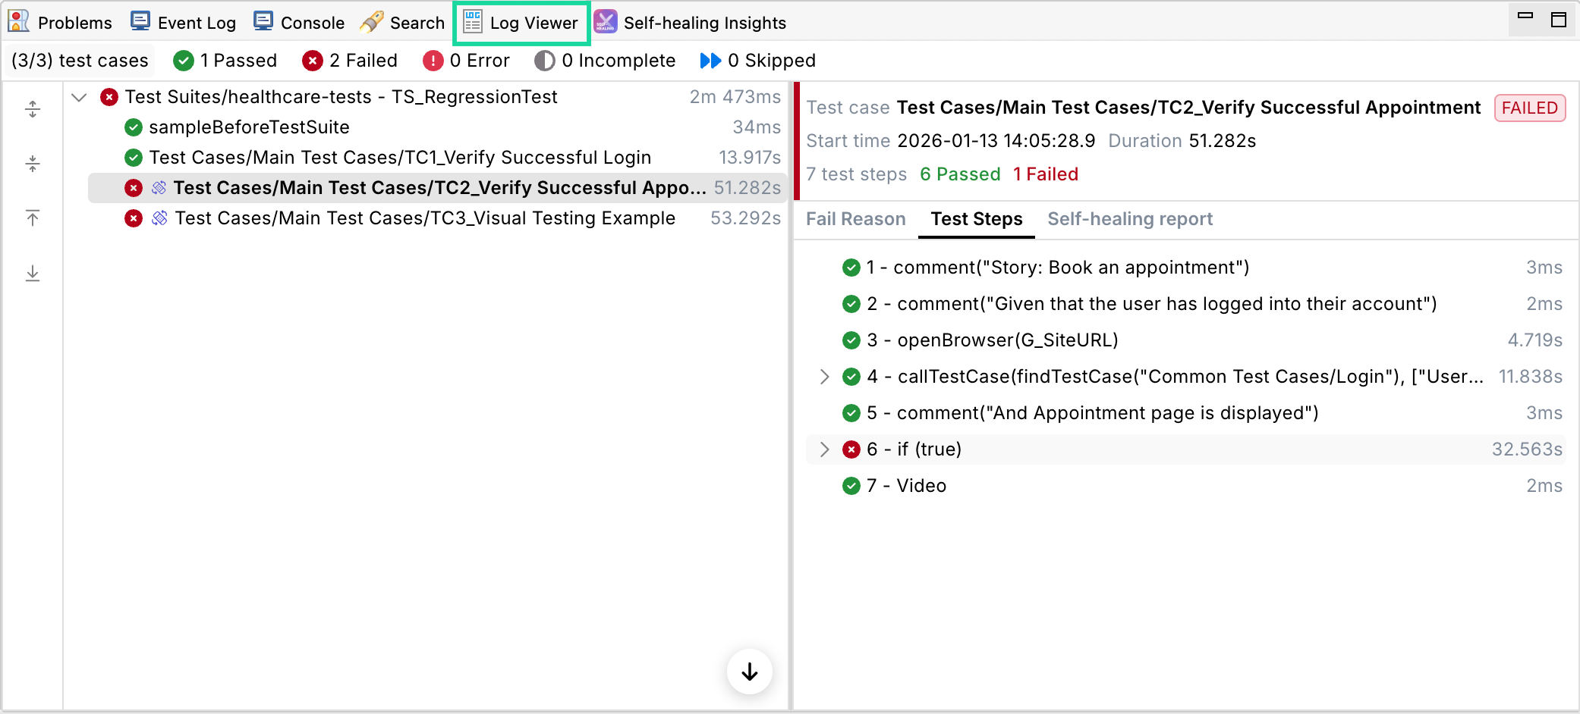Open the Log Viewer panel

click(521, 23)
